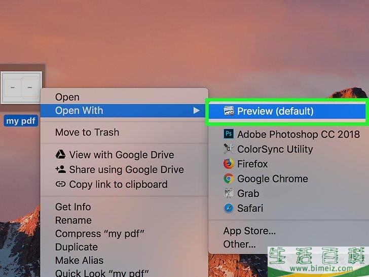The width and height of the screenshot is (369, 277).
Task: Click the add-person share icon
Action: click(60, 169)
